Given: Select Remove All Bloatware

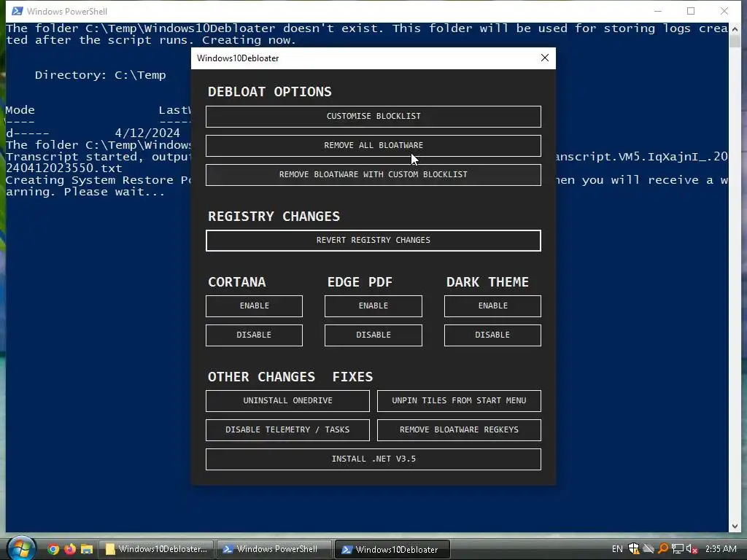Looking at the screenshot, I should pyautogui.click(x=373, y=145).
